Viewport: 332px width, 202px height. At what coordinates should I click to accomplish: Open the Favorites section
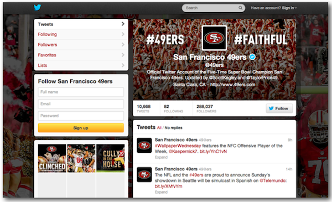pos(81,55)
